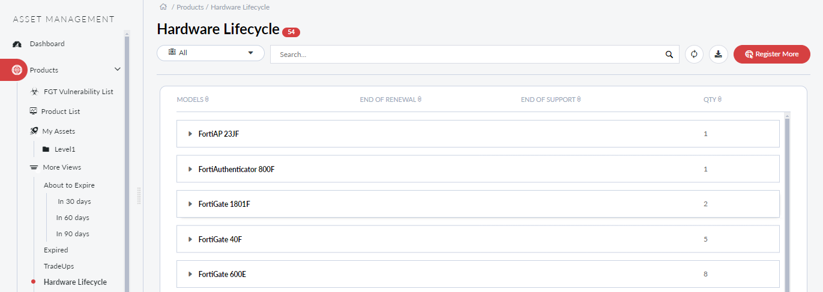
Task: Click the home icon in breadcrumb
Action: 163,7
